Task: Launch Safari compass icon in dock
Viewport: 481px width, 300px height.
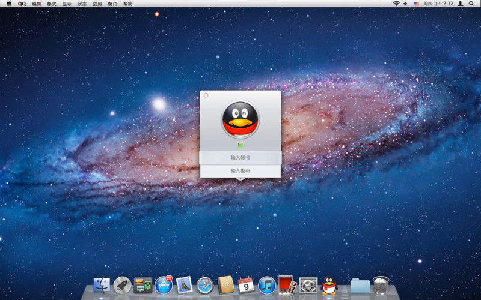Action: point(205,286)
